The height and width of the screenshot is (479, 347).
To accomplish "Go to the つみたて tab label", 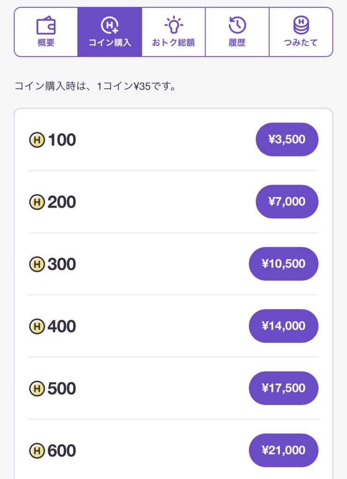I will 301,43.
